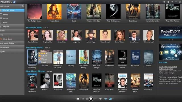182x102 pixels.
Task: Open PC, Device, Home & Social Cloud link
Action: [170, 77]
